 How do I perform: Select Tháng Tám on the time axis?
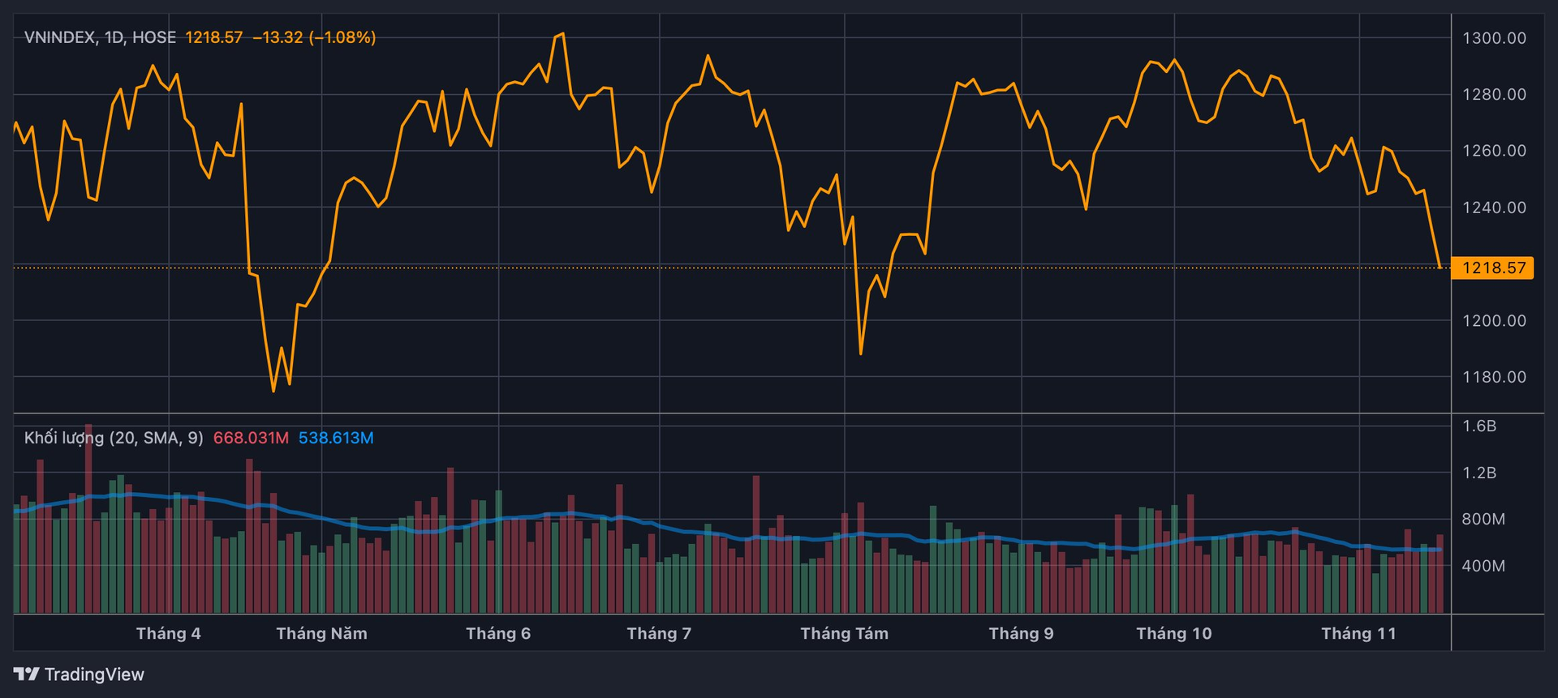[x=844, y=633]
